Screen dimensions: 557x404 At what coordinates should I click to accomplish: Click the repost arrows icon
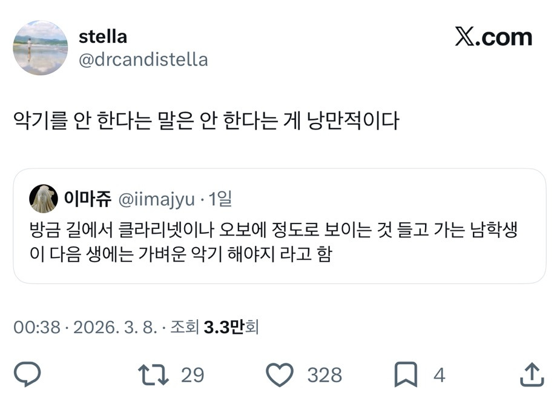coord(154,375)
